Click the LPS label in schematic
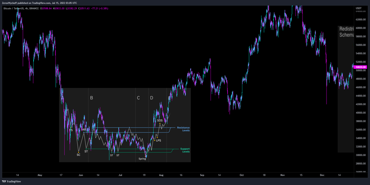The height and width of the screenshot is (185, 370). point(158,141)
